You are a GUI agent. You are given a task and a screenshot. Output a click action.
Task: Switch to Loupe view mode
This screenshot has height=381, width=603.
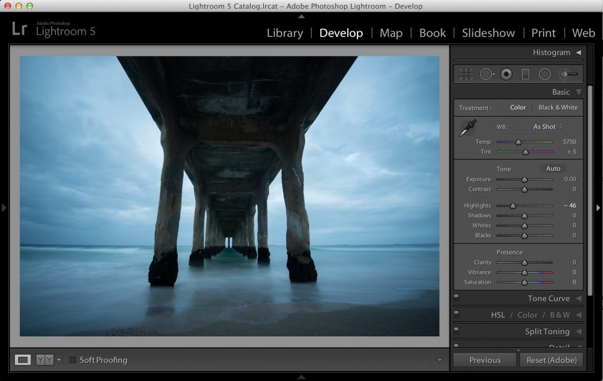pyautogui.click(x=23, y=360)
